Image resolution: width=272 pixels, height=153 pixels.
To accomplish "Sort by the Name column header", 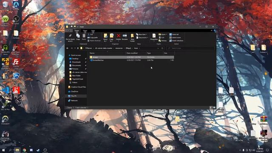I will click(107, 53).
